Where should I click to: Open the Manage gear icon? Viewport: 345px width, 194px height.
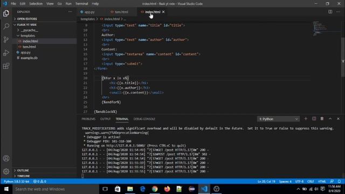click(6, 171)
